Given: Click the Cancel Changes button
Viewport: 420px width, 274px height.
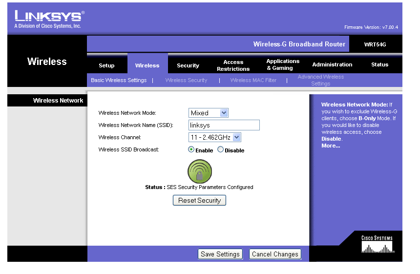Looking at the screenshot, I should [x=275, y=254].
